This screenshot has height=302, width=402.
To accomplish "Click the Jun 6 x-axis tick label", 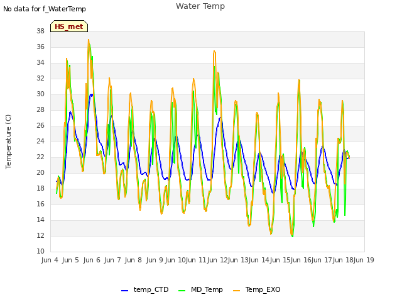I will pos(92,260).
